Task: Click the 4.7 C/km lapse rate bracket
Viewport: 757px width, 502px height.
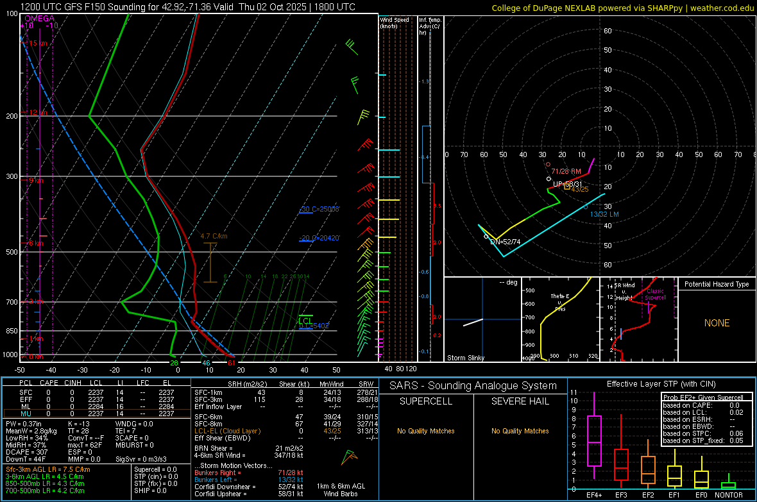Action: 210,262
